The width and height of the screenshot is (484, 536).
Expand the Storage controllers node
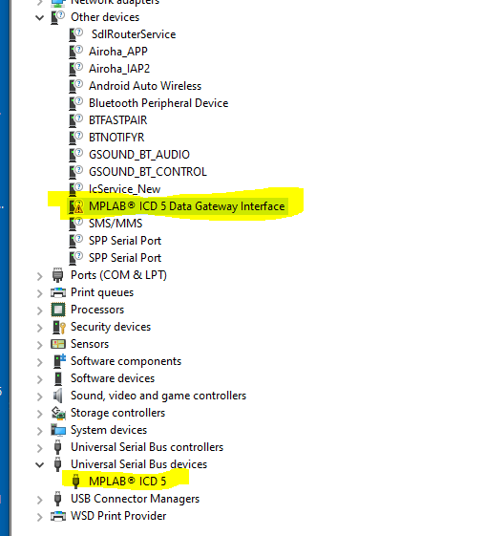click(40, 414)
